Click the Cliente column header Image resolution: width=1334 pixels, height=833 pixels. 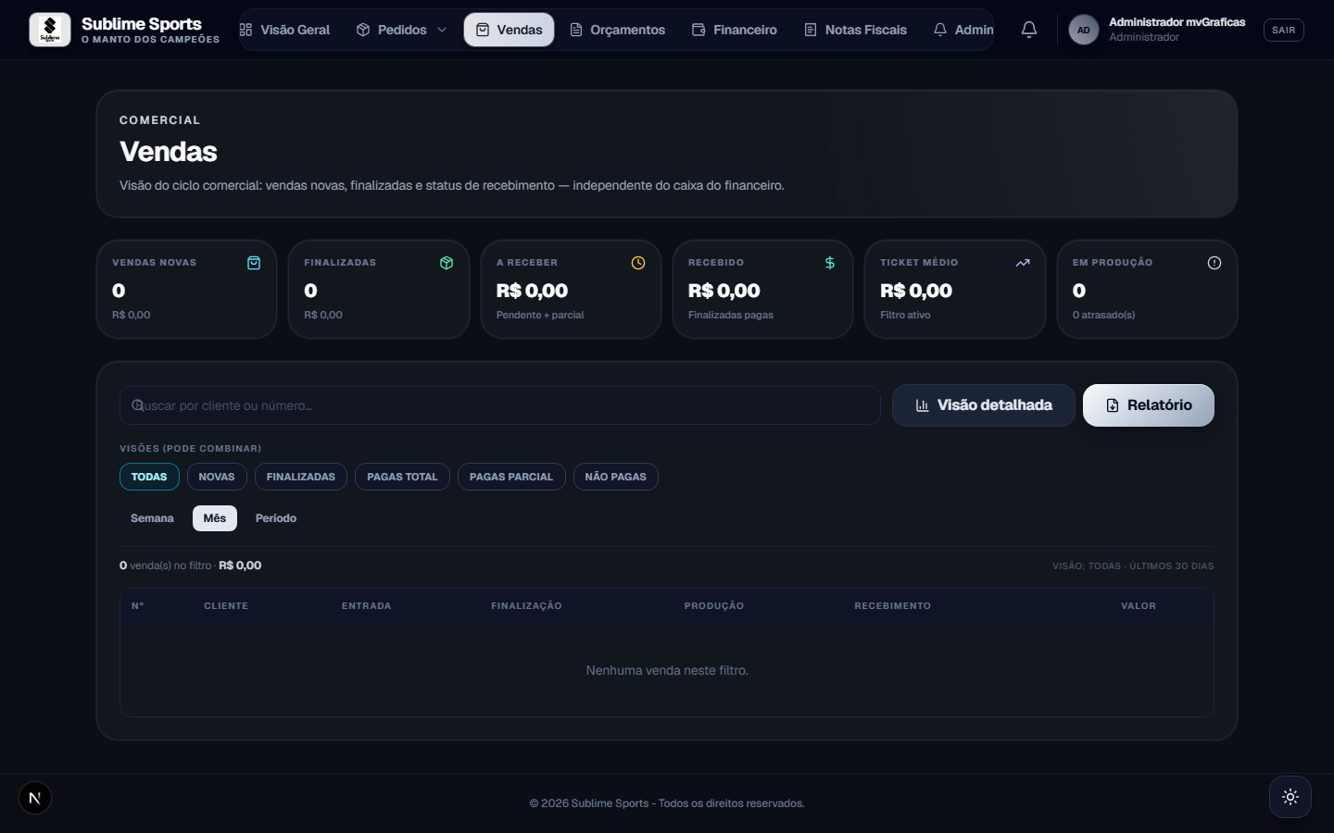click(x=226, y=606)
